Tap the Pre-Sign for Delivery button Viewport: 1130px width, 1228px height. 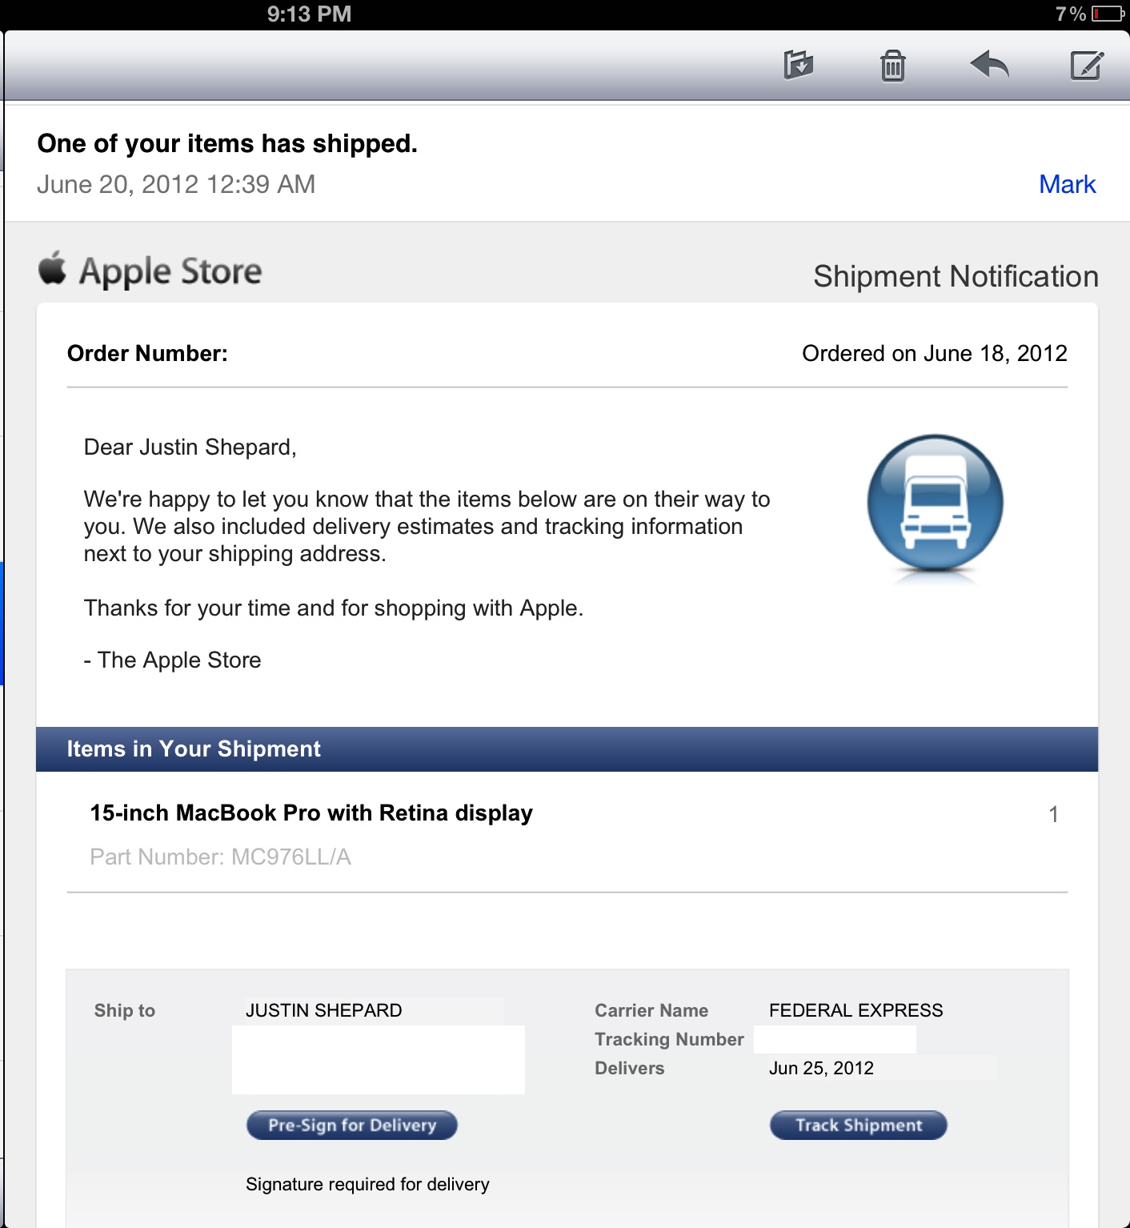click(x=352, y=1125)
